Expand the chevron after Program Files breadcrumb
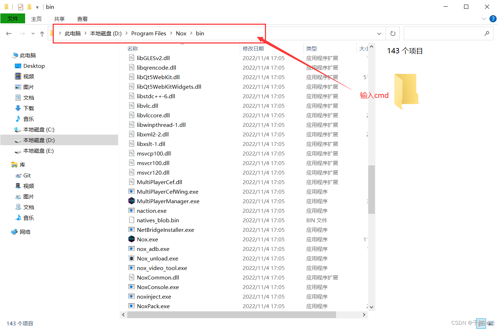 coord(171,33)
